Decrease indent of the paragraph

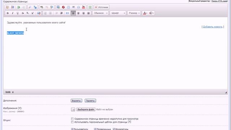[56, 13]
